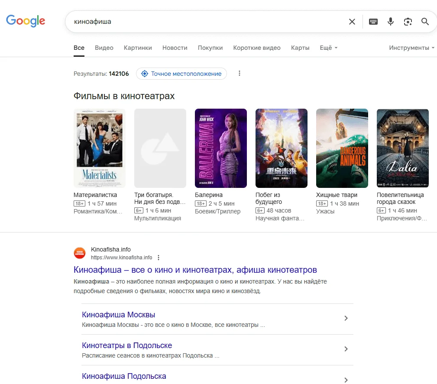
Task: Open three-dot menu beside results count
Action: pyautogui.click(x=240, y=74)
